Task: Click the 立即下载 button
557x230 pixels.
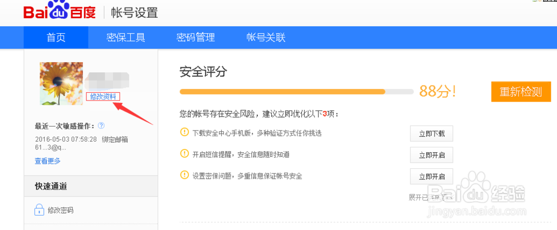Action: click(x=431, y=133)
